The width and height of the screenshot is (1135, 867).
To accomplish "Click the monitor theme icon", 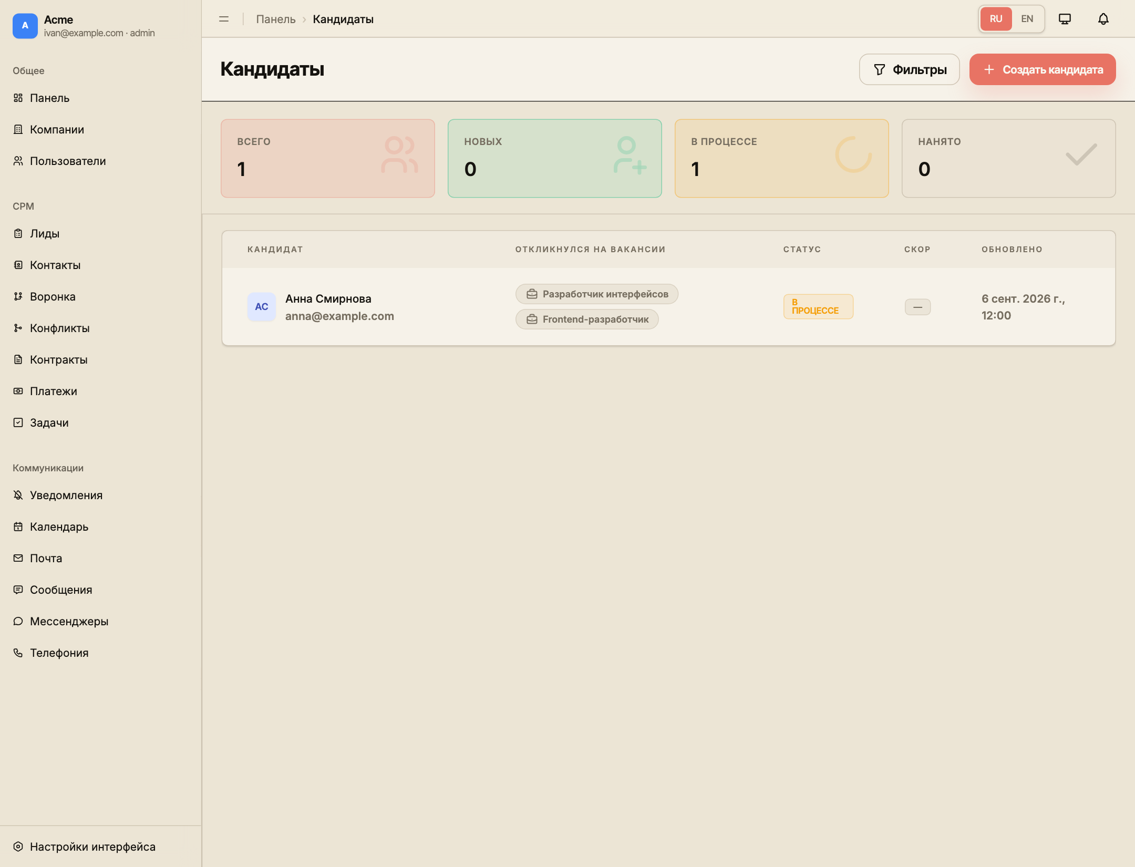I will [1065, 19].
